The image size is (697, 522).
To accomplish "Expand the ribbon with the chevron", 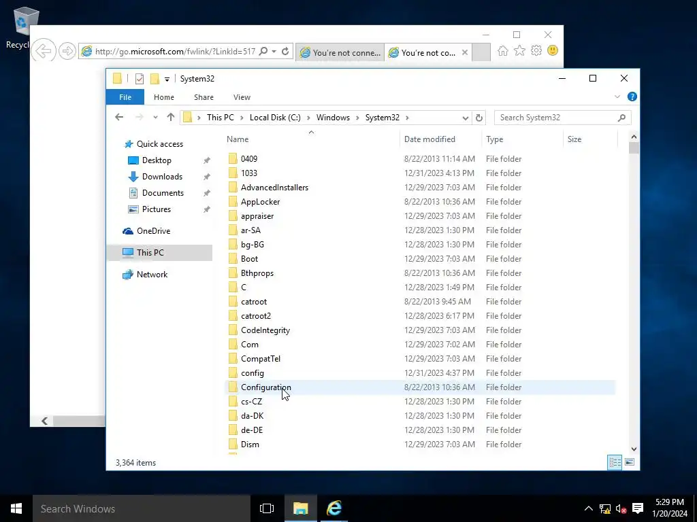I will pos(617,97).
